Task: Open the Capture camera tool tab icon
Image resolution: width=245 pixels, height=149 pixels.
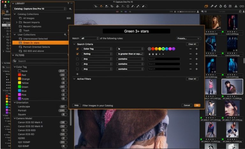Action: coord(7,12)
